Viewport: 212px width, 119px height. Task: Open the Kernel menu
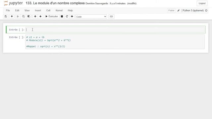[x=59, y=10]
